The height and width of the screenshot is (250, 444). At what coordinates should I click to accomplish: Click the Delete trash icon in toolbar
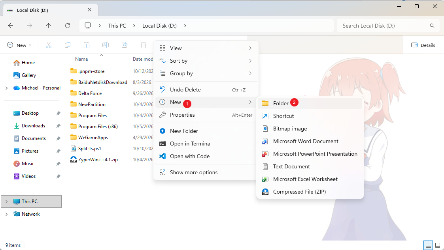144,45
